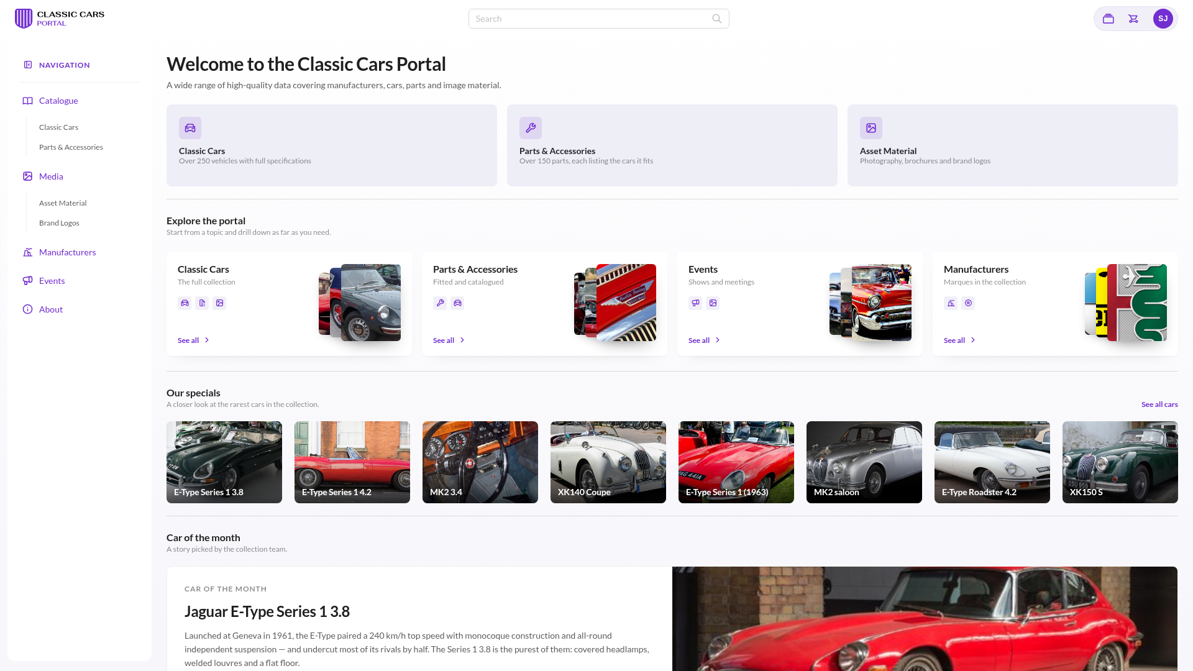This screenshot has width=1193, height=671.
Task: Select Brand Logos sidebar sub-item
Action: click(59, 223)
